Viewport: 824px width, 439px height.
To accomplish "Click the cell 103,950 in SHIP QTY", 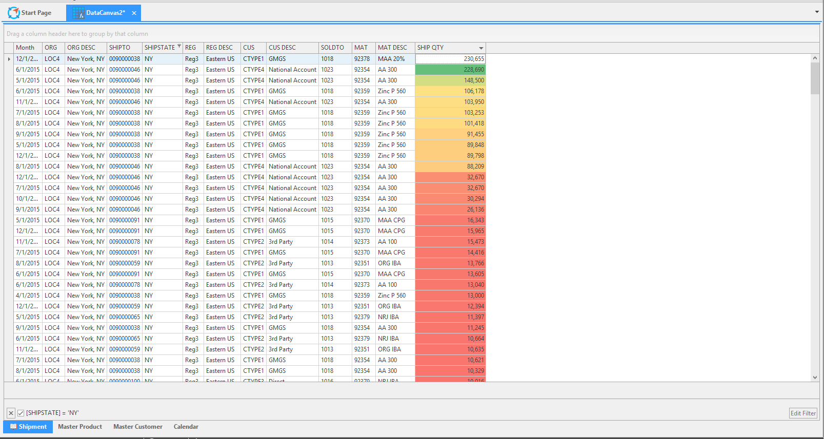I will coord(450,102).
